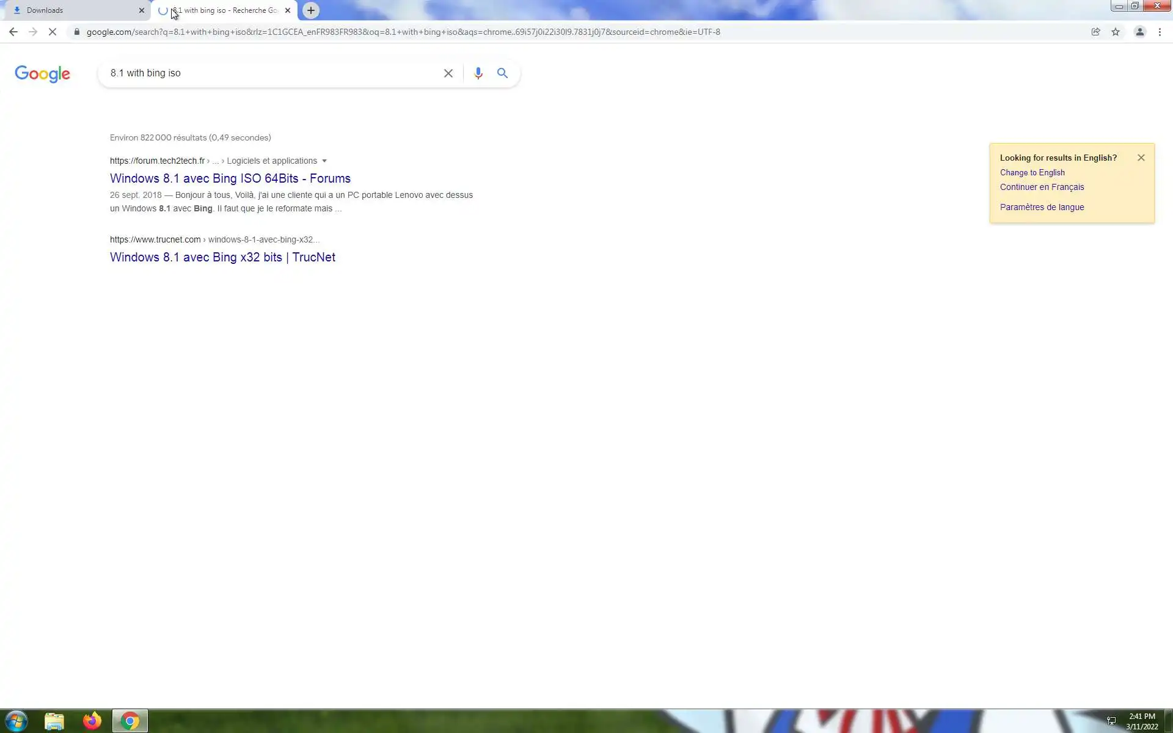Click the Google voice search microphone icon
The height and width of the screenshot is (733, 1173).
pos(478,73)
